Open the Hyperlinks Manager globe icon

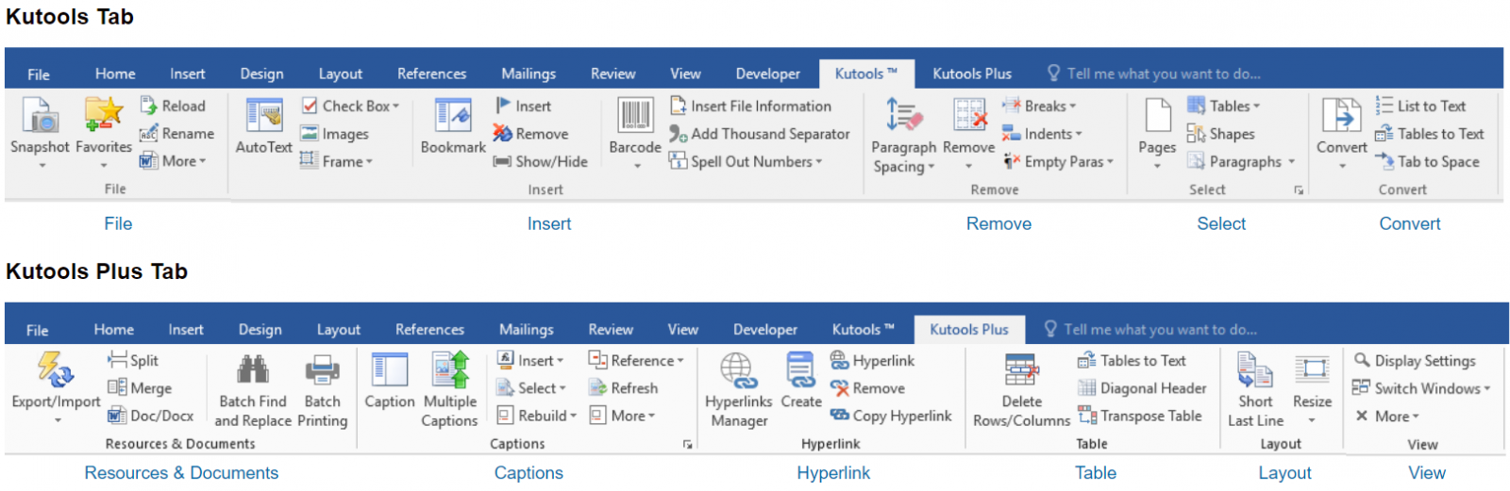point(737,370)
